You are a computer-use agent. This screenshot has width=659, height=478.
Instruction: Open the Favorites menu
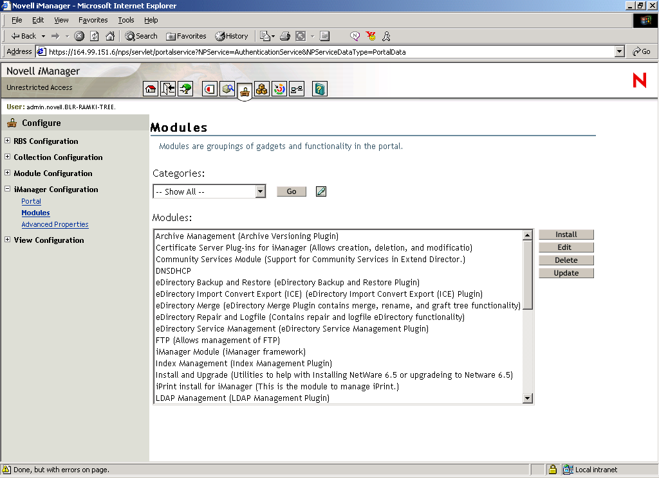coord(93,20)
